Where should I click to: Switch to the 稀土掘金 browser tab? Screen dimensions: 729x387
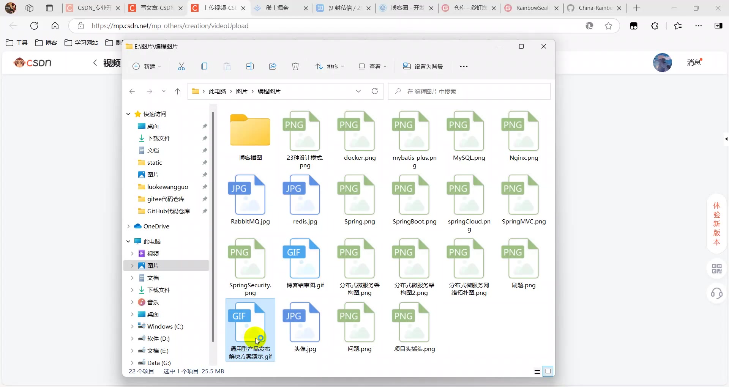point(277,8)
